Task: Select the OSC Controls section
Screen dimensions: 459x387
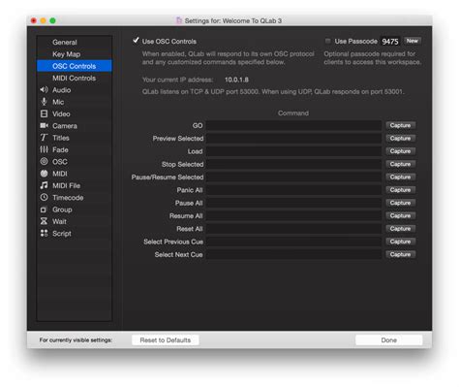Action: tap(75, 66)
